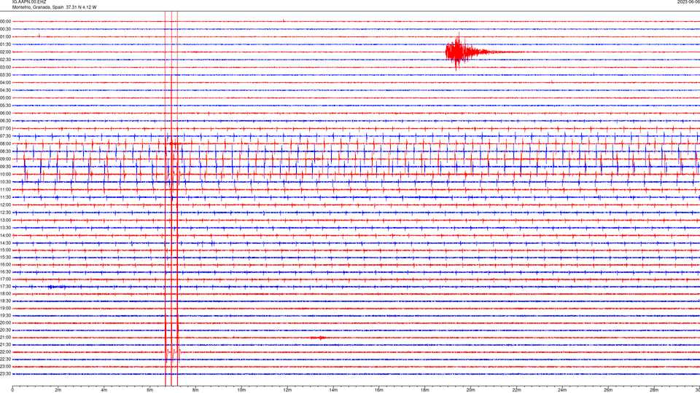Select the '01:00' time row label
The width and height of the screenshot is (700, 393).
(5, 36)
